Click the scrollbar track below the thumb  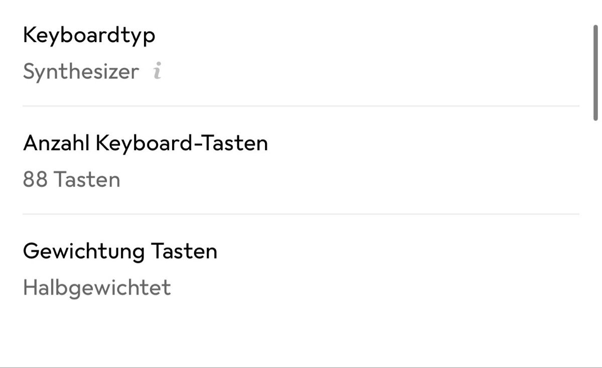pyautogui.click(x=595, y=240)
